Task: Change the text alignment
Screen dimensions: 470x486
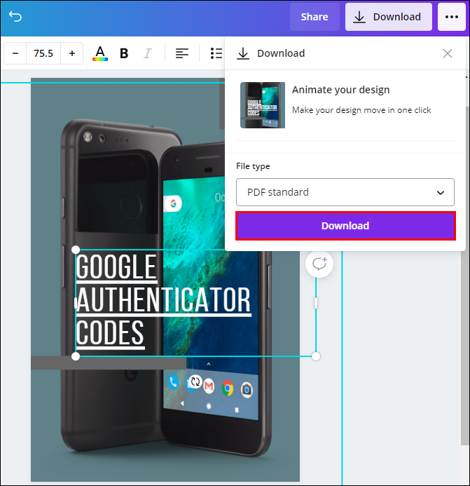Action: click(x=181, y=53)
